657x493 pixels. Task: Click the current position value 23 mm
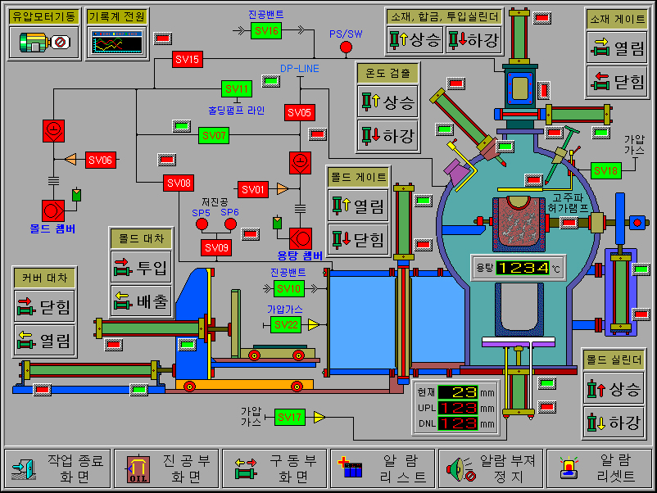tap(458, 392)
